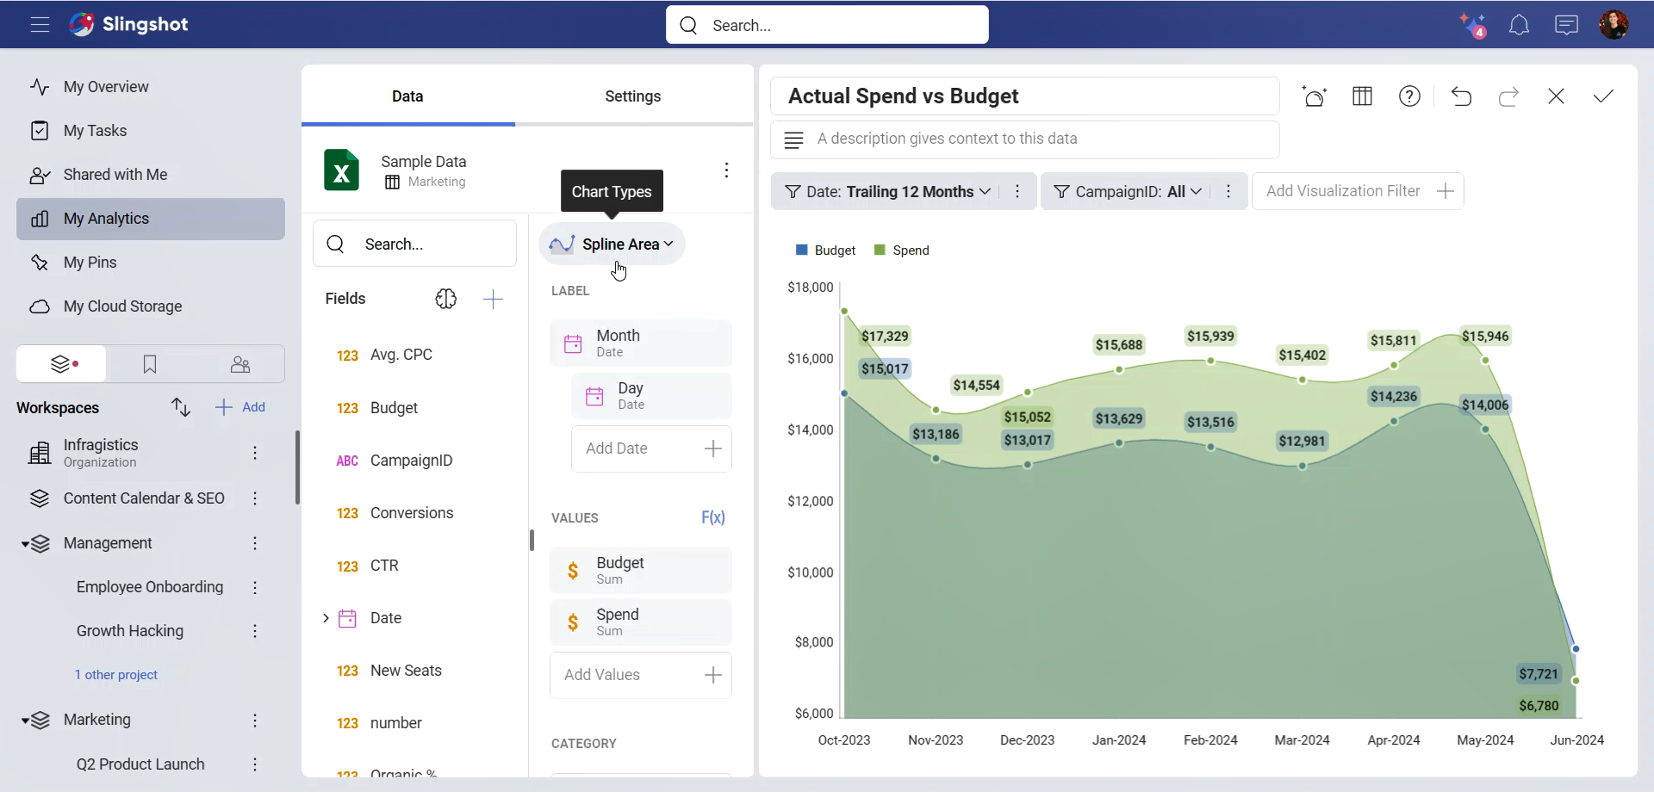Viewport: 1654px width, 792px height.
Task: Open the help question mark icon
Action: pyautogui.click(x=1409, y=96)
